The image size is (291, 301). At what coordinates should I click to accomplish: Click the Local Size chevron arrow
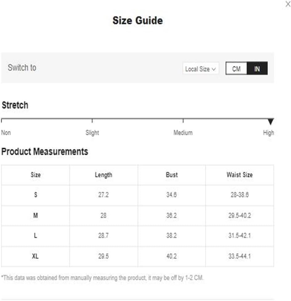(x=214, y=69)
